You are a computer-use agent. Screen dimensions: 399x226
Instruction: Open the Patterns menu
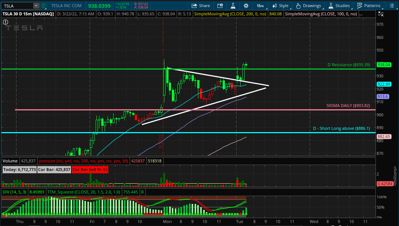368,6
